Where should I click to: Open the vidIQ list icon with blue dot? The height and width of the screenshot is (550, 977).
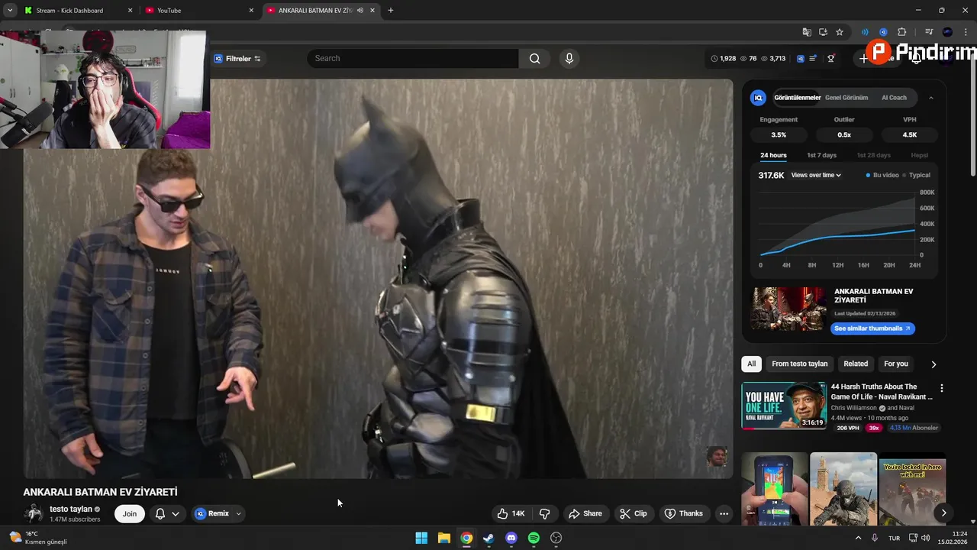[814, 58]
